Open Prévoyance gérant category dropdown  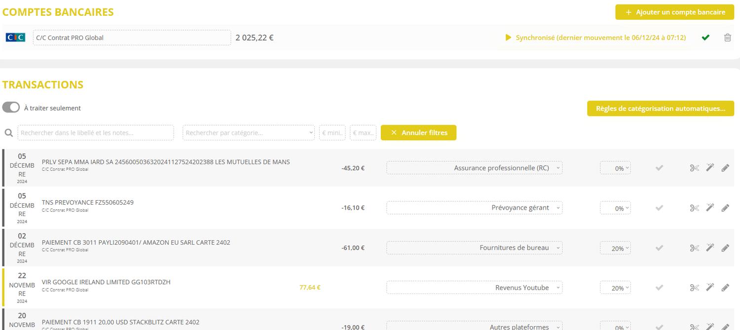pyautogui.click(x=474, y=208)
